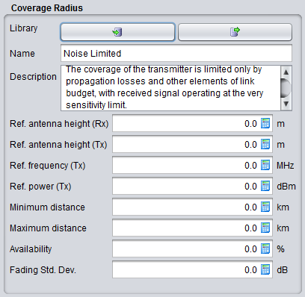Screen dimensions: 305x297
Task: Open calculator for Maximum distance
Action: click(x=265, y=228)
